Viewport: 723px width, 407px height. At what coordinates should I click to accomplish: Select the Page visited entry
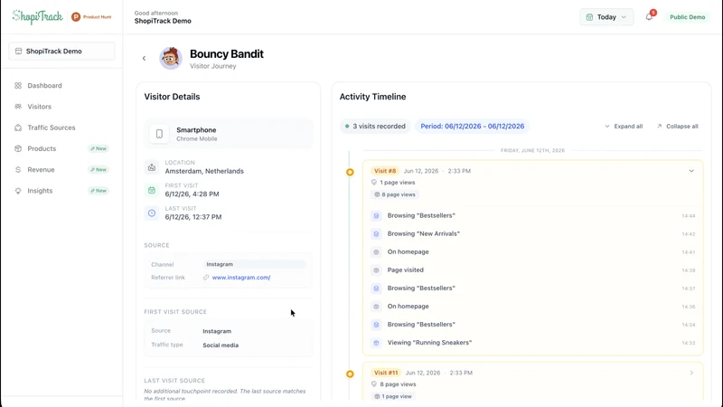coord(533,270)
